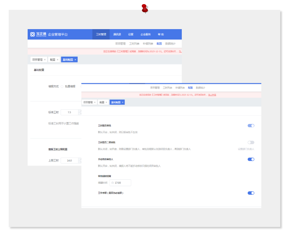Viewport: 295px width, 233px height.
Task: Click the 马上升级 upgrade link in the front window banner
Action: tap(212, 95)
